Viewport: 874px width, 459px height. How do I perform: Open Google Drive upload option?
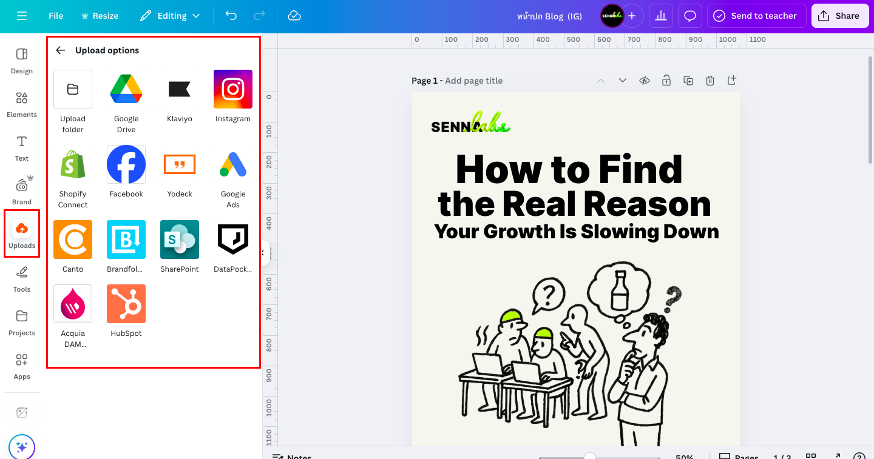click(x=126, y=89)
